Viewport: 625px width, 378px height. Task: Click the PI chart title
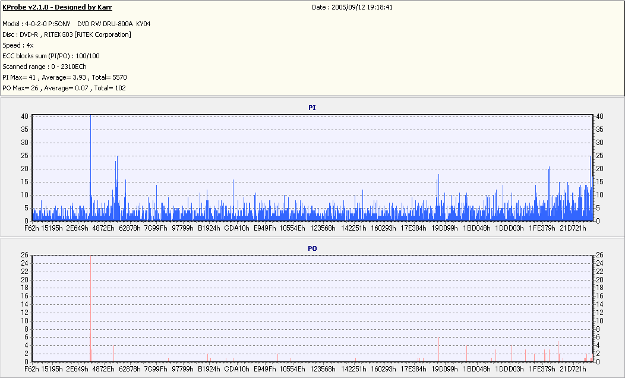point(312,108)
